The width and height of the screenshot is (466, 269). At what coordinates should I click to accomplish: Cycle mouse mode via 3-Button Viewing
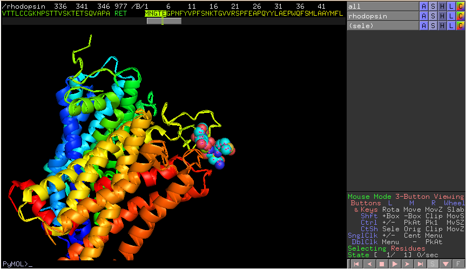click(x=429, y=197)
